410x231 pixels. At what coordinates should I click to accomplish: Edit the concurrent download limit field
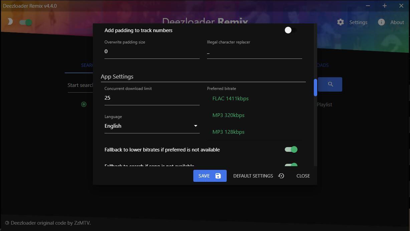pyautogui.click(x=152, y=98)
